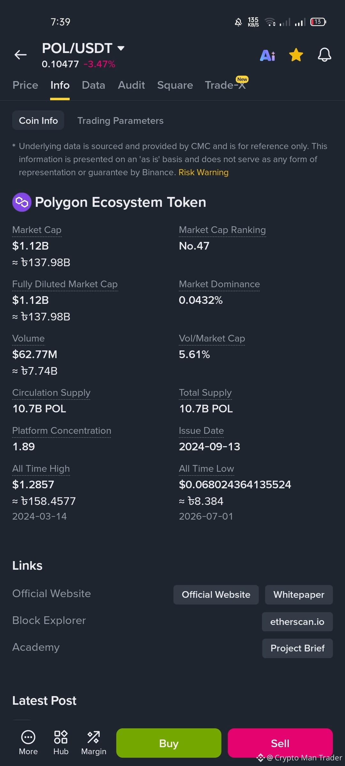Switch to the Price tab
This screenshot has height=766, width=345.
(25, 85)
